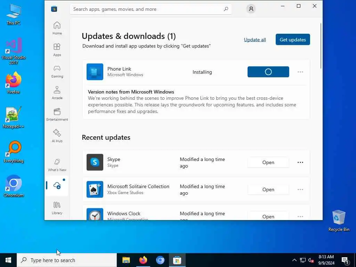Click the Installing status text

tap(202, 72)
